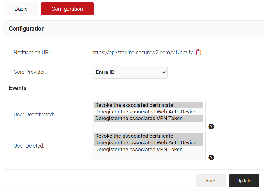Select 'Revoke the associated certificate' under User Deactivated
The width and height of the screenshot is (264, 191).
coord(134,105)
